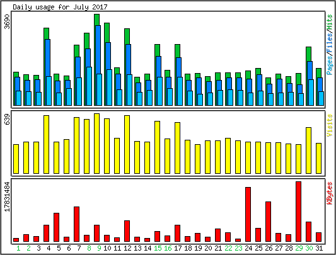
Task: Click the yellow Visits bar for day 17
Action: [x=177, y=148]
